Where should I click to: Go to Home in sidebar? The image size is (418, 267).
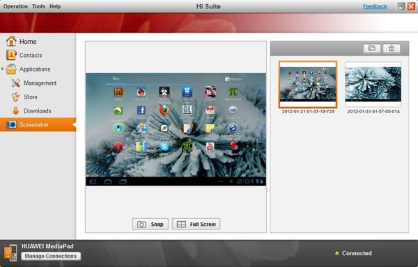[x=28, y=42]
